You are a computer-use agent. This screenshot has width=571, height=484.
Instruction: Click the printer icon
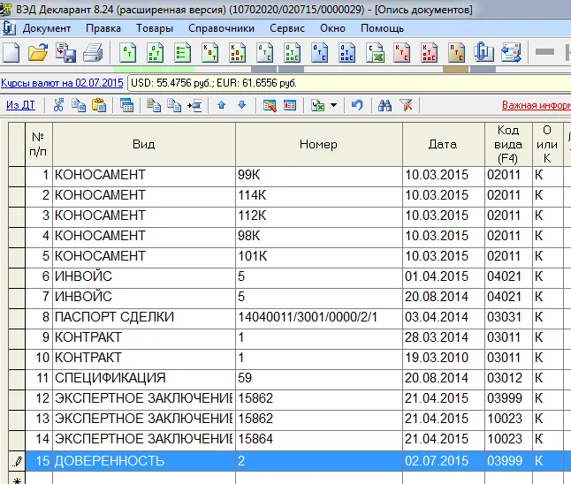coord(93,52)
